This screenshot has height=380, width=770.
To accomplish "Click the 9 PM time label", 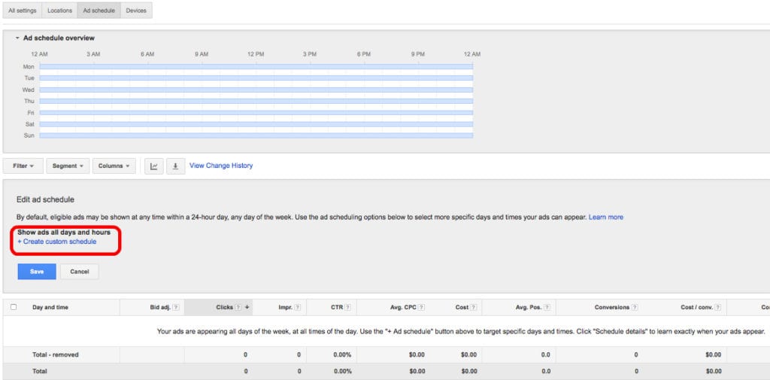I will coord(418,54).
